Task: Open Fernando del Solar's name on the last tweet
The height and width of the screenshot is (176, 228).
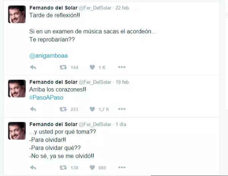Action: 52,124
